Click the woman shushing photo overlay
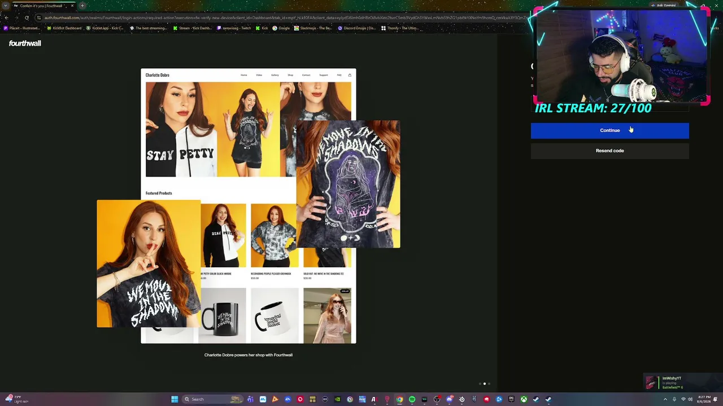The height and width of the screenshot is (406, 723). 149,263
